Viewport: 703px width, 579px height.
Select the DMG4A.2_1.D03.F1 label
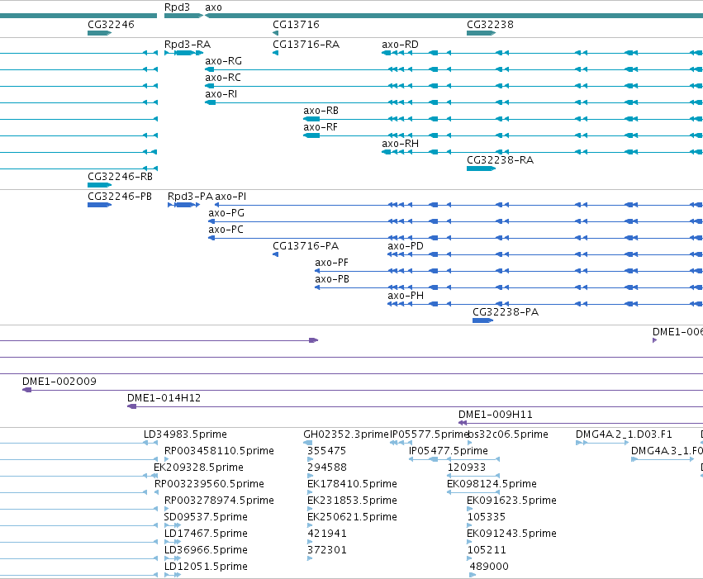point(624,434)
